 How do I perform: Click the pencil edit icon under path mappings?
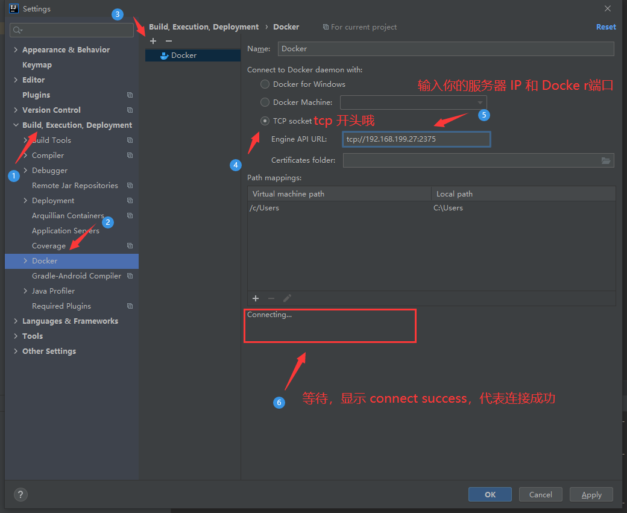(x=288, y=298)
